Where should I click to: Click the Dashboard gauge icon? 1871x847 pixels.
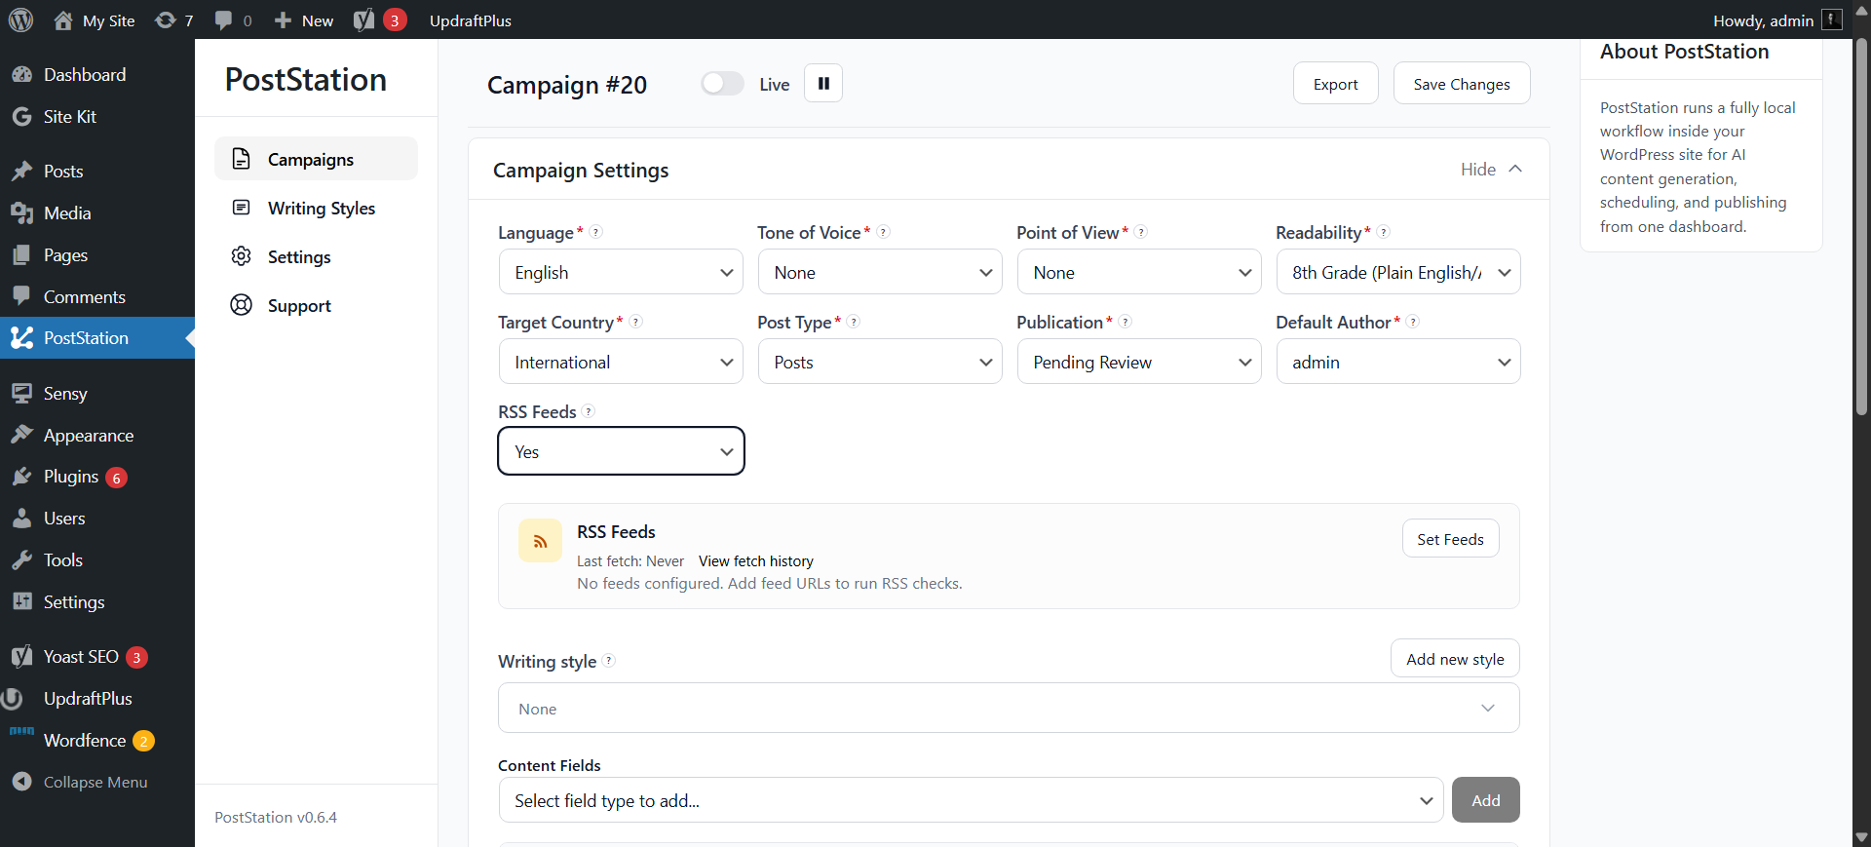(21, 74)
